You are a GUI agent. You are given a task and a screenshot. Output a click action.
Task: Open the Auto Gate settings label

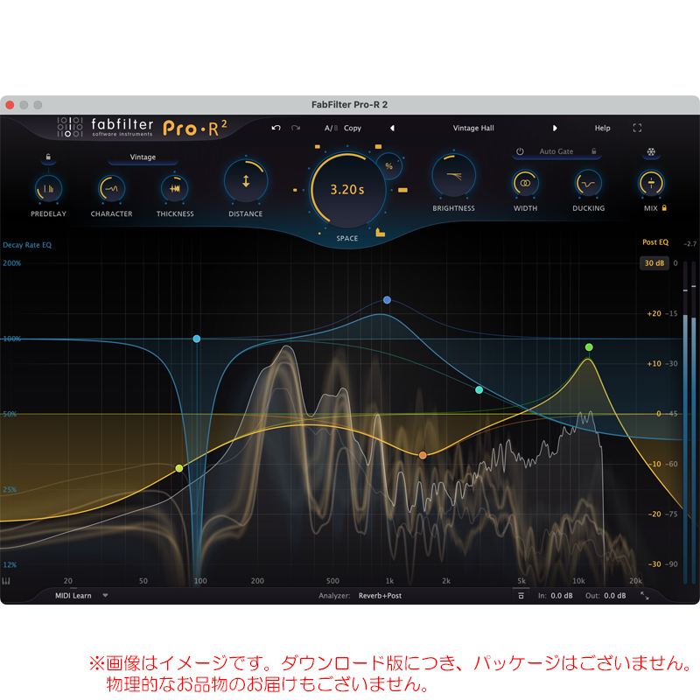tap(556, 151)
